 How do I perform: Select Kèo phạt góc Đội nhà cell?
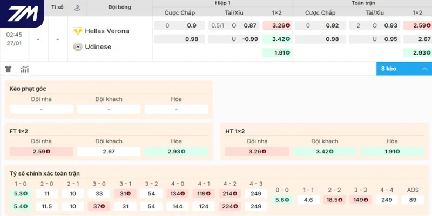pos(42,110)
